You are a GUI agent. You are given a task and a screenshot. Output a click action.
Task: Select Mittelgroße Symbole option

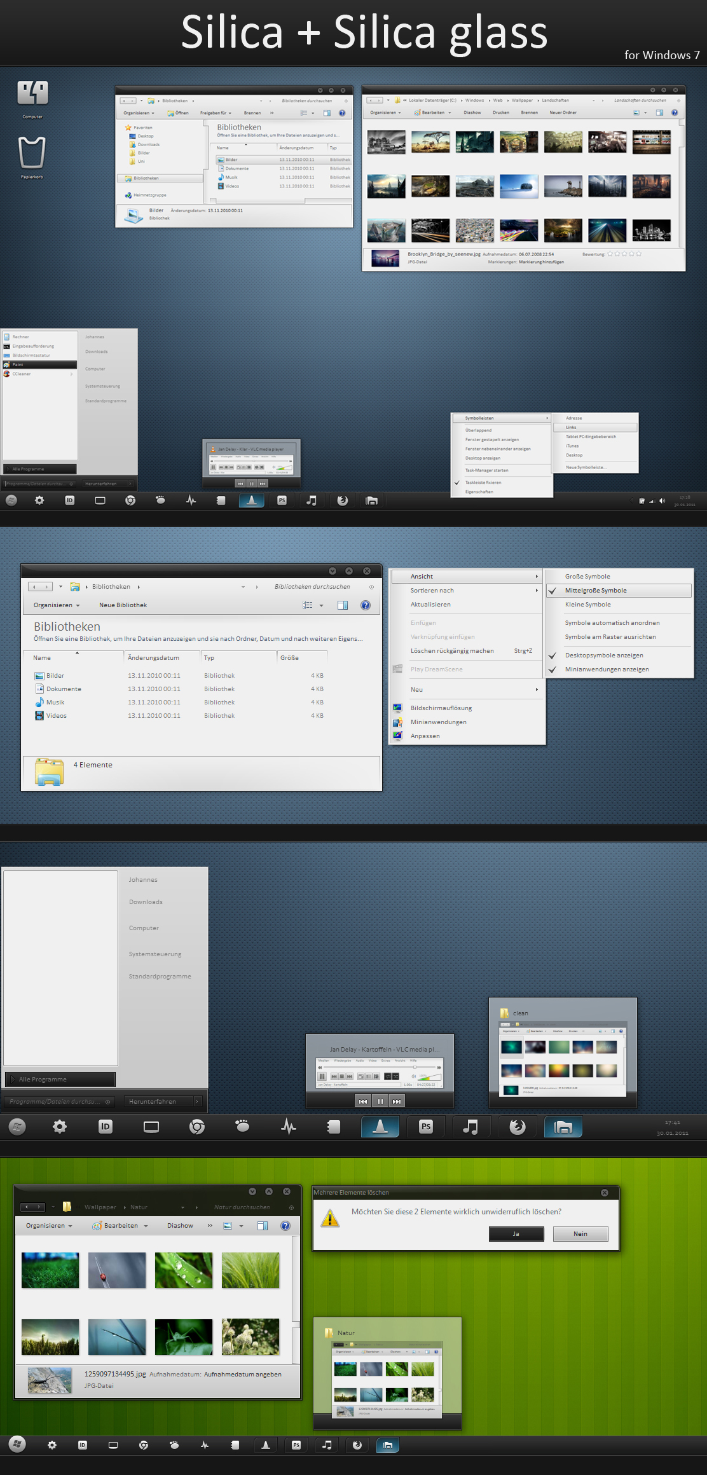click(619, 591)
